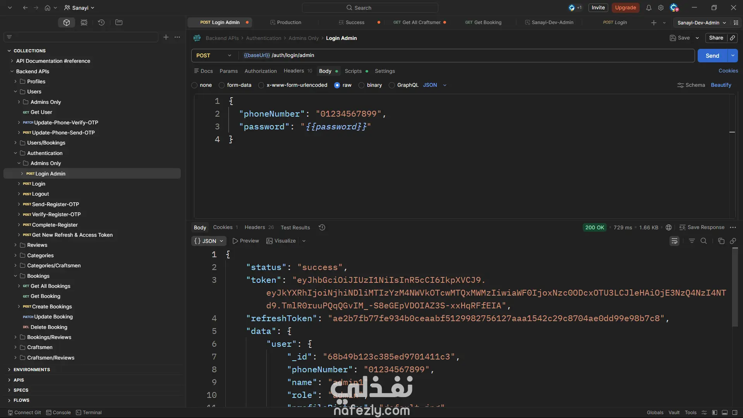The height and width of the screenshot is (418, 743).
Task: Click the Beautify link
Action: (x=721, y=85)
